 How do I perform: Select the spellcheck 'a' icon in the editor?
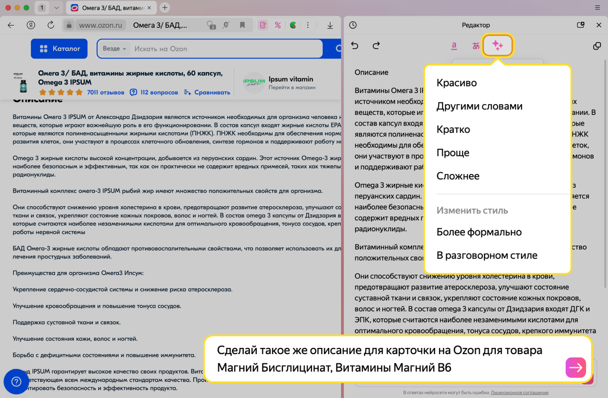click(453, 45)
